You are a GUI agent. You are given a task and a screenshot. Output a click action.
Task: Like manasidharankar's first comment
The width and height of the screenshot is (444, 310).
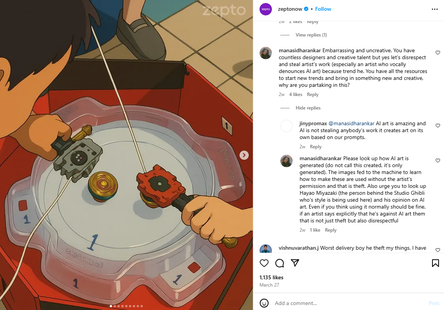pos(438,53)
